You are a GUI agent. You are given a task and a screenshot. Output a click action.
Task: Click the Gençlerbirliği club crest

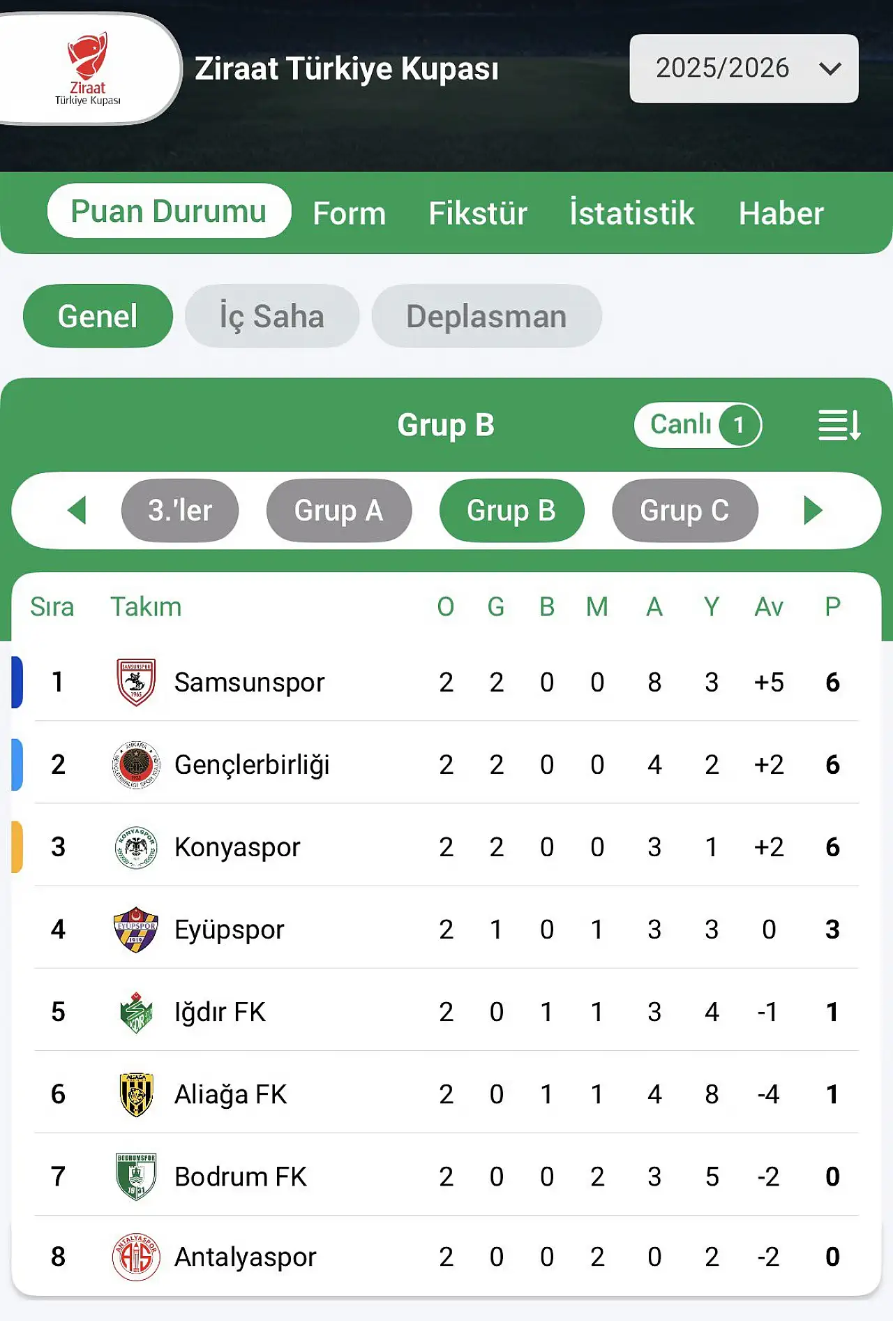coord(136,765)
